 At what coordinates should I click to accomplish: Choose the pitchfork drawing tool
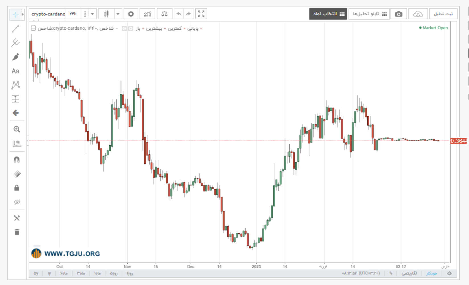[16, 43]
